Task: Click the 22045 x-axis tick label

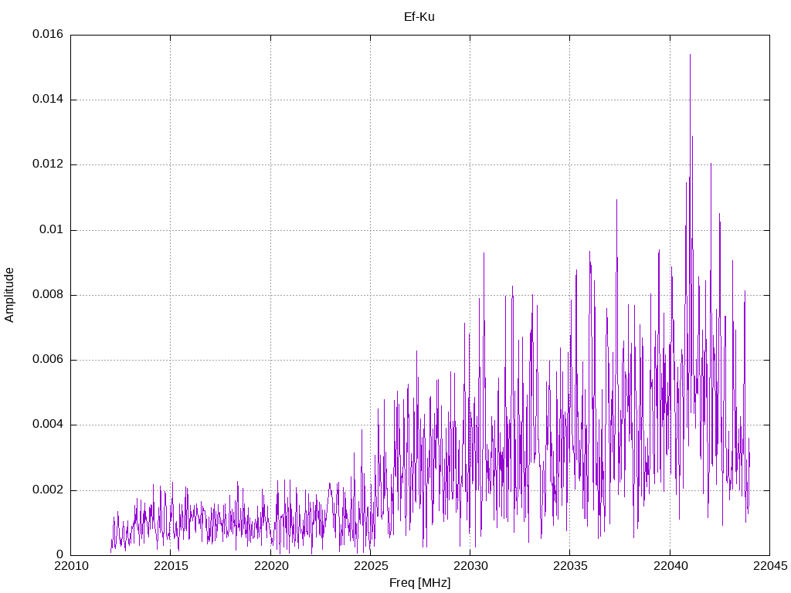Action: tap(769, 567)
